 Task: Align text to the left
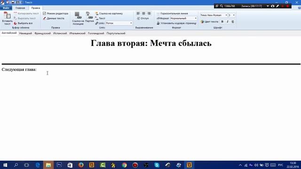tap(138, 13)
